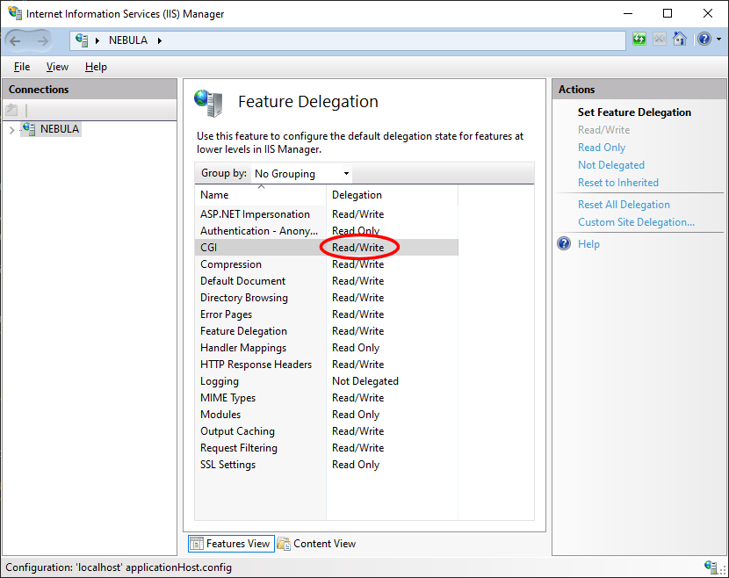Select the Compression row
Viewport: 729px width, 578px height.
327,264
